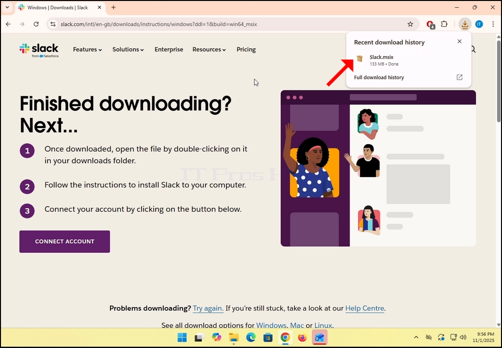
Task: Expand the Resources menu
Action: [209, 49]
